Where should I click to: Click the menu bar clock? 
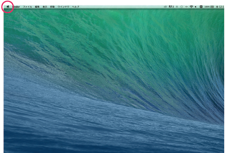pos(220,7)
